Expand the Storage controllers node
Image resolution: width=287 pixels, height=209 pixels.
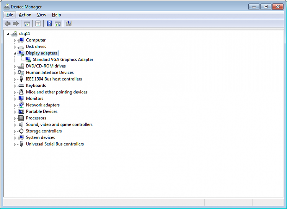click(15, 131)
